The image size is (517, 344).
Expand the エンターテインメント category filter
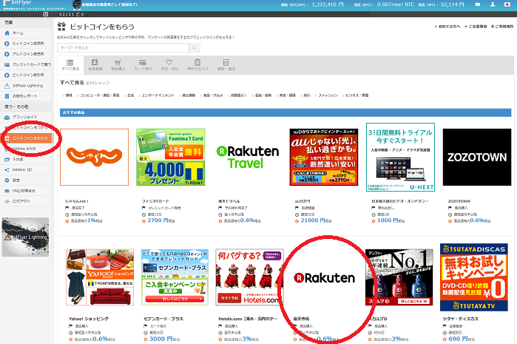tap(155, 95)
